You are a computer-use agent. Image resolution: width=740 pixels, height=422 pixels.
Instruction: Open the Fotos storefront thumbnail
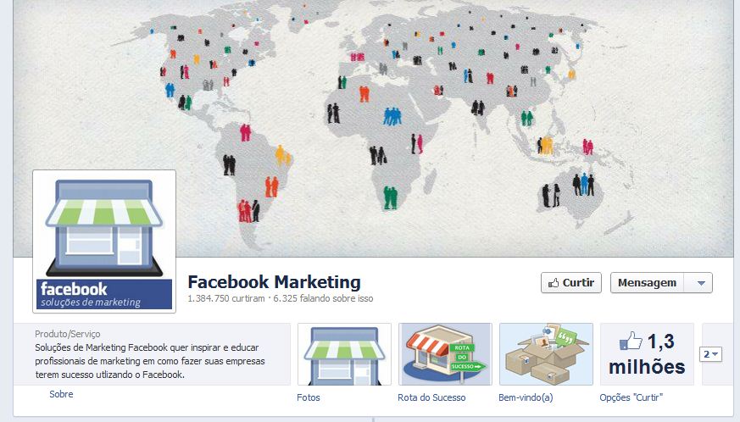(344, 354)
